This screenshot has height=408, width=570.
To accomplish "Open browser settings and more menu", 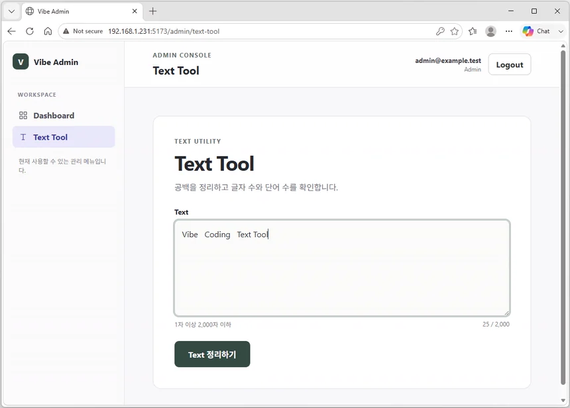I will pos(509,31).
